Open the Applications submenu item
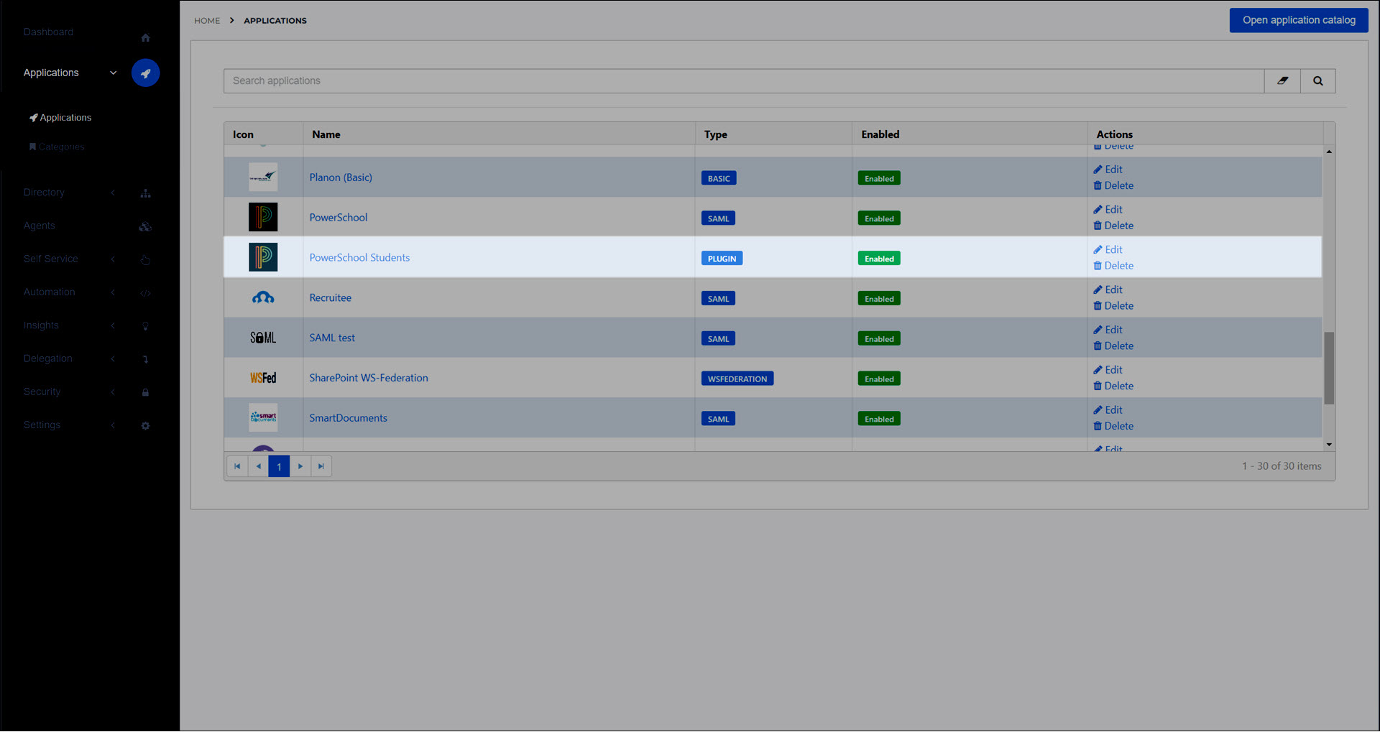This screenshot has height=732, width=1380. (60, 118)
